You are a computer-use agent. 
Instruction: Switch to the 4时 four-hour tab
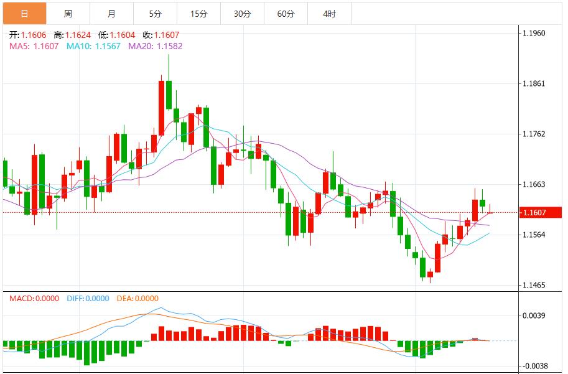329,14
